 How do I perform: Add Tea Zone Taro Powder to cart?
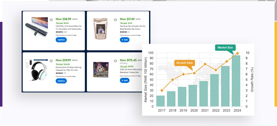pyautogui.click(x=124, y=40)
